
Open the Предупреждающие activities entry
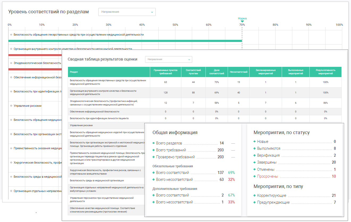point(273,202)
